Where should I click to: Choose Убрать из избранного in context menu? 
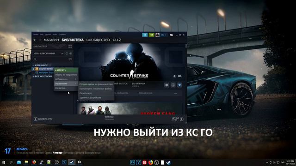pos(66,75)
